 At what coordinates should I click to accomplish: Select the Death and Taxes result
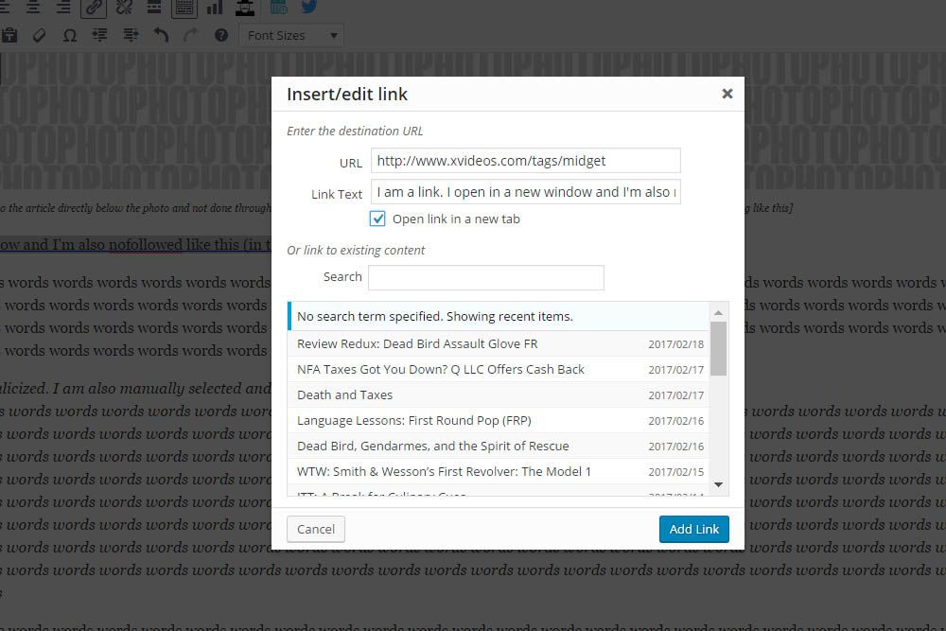pyautogui.click(x=499, y=394)
